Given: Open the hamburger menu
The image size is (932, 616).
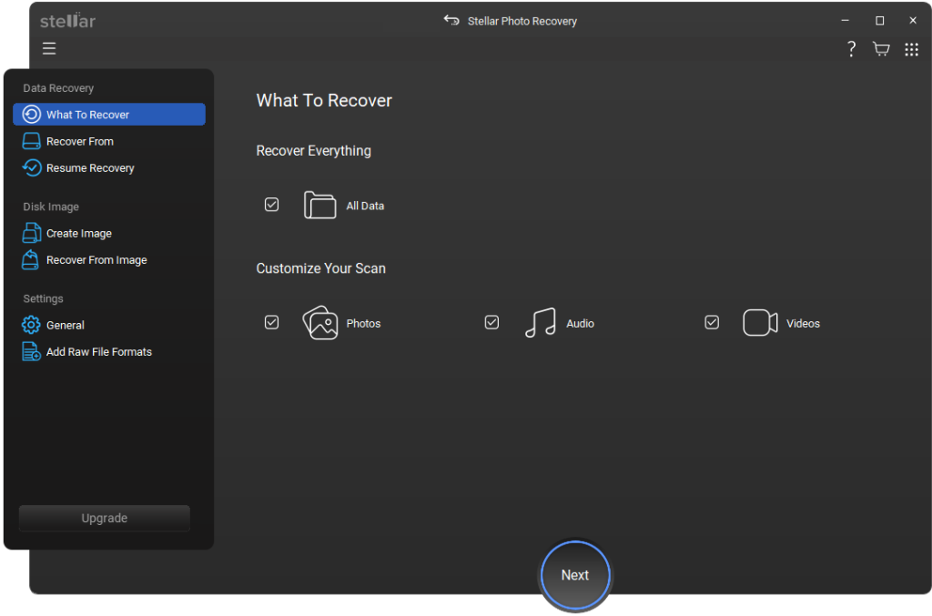Looking at the screenshot, I should click(49, 49).
